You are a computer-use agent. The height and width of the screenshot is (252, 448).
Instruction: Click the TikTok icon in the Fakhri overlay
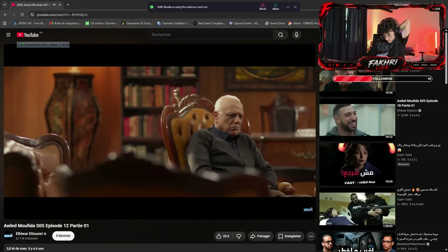point(344,65)
